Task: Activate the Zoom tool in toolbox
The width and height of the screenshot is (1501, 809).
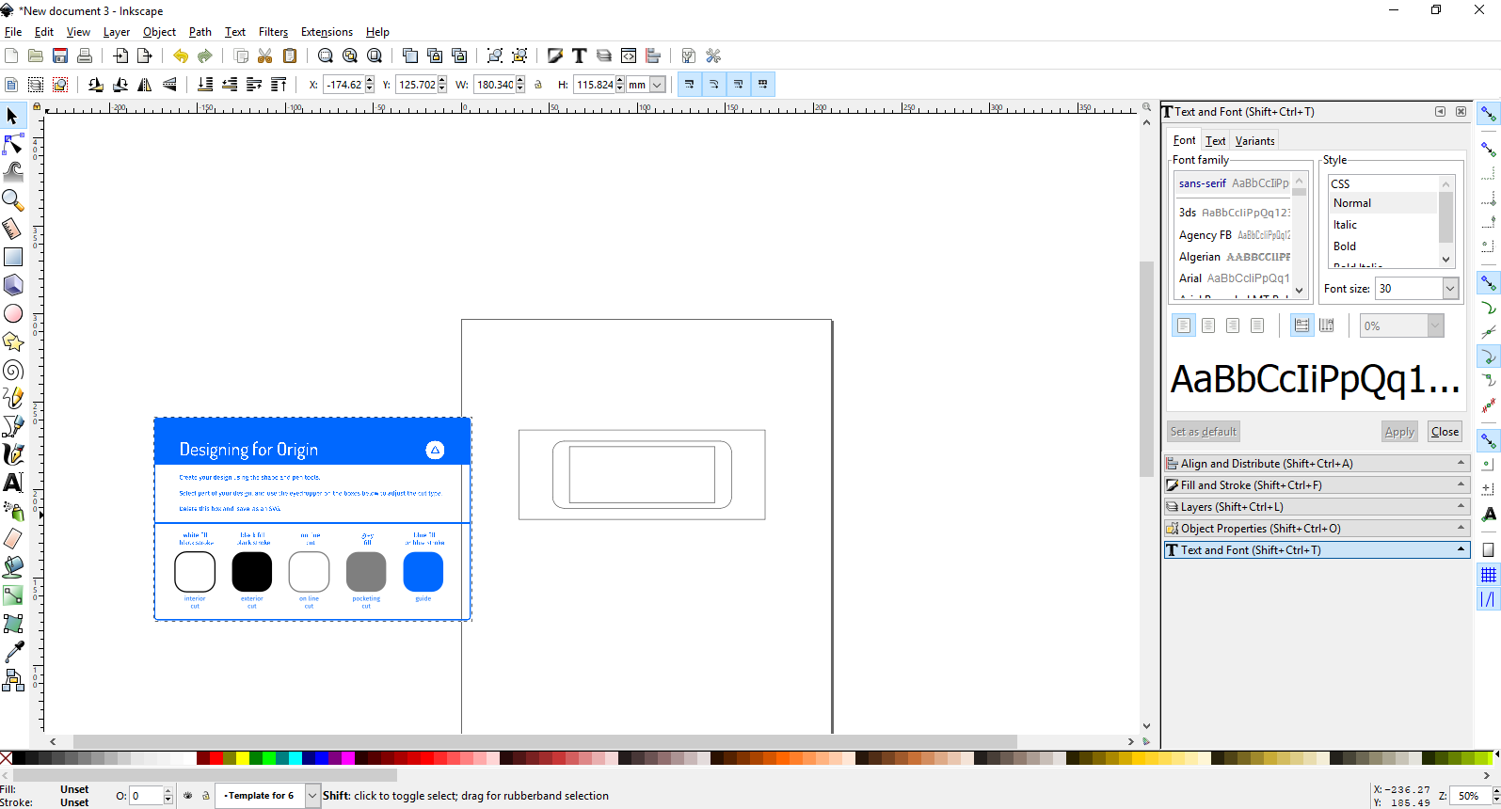Action: point(12,200)
